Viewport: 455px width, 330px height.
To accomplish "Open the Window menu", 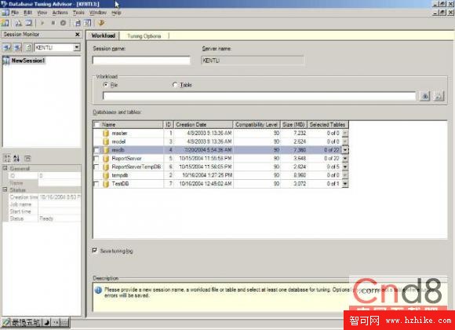I will pos(98,13).
